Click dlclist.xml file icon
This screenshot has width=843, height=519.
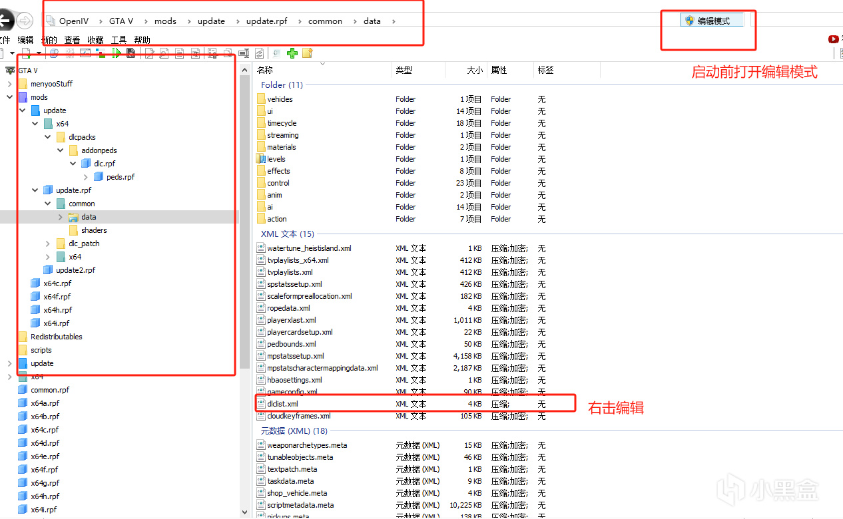(x=261, y=404)
